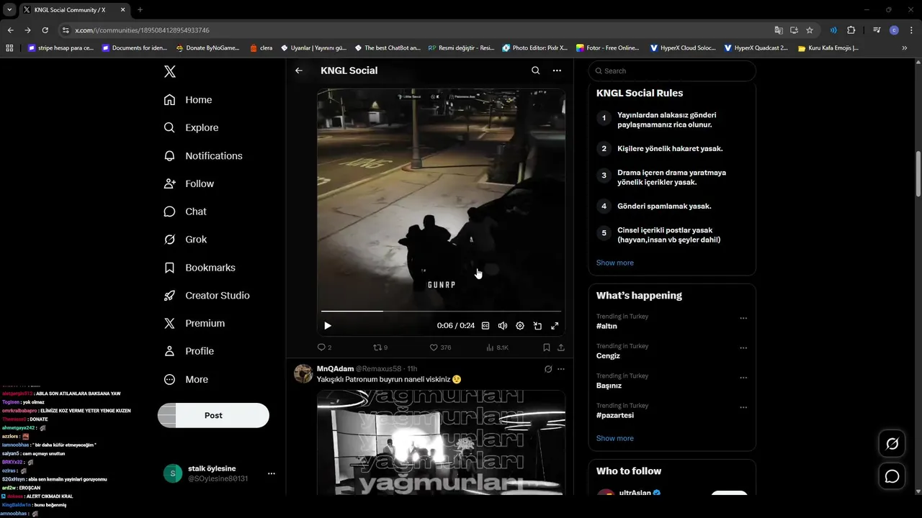This screenshot has width=922, height=518.
Task: Bookmark the video post
Action: click(547, 347)
